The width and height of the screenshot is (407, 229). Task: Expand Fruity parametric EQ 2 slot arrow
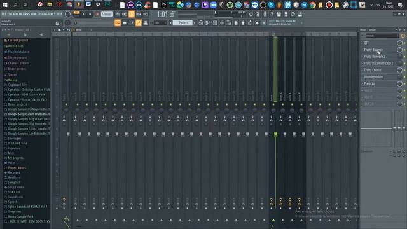[362, 63]
